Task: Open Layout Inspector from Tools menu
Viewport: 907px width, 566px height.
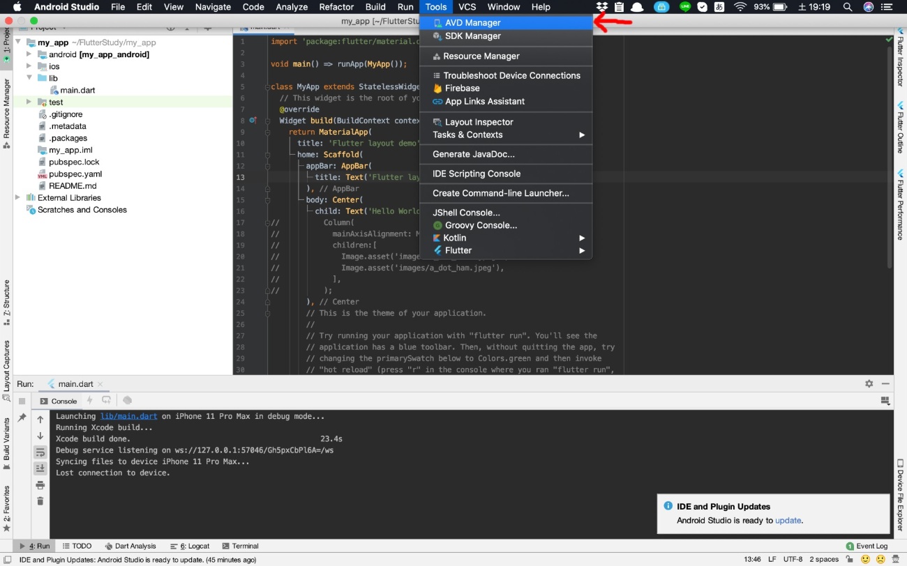Action: (x=506, y=122)
